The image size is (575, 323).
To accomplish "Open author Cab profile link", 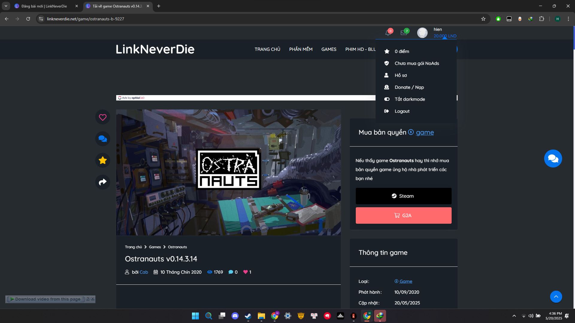I will point(144,272).
